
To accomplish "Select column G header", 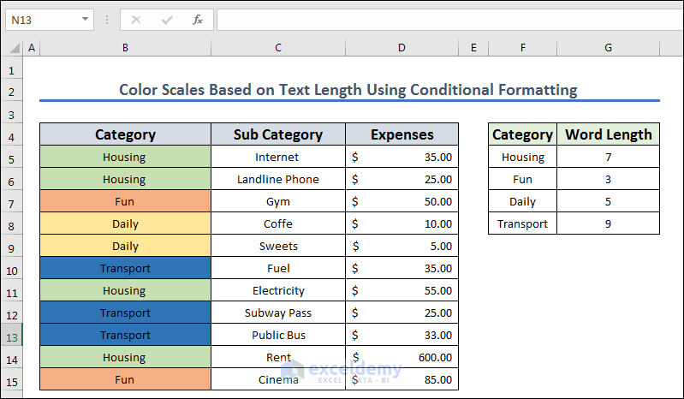I will tap(608, 48).
